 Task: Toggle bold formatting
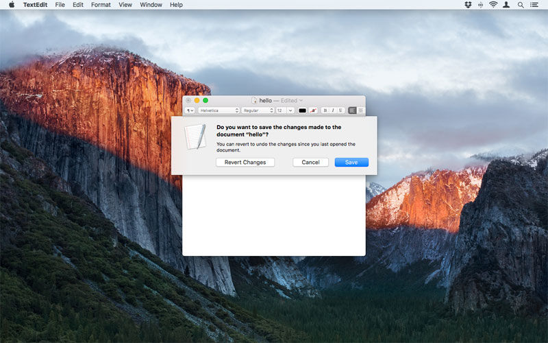[x=325, y=110]
